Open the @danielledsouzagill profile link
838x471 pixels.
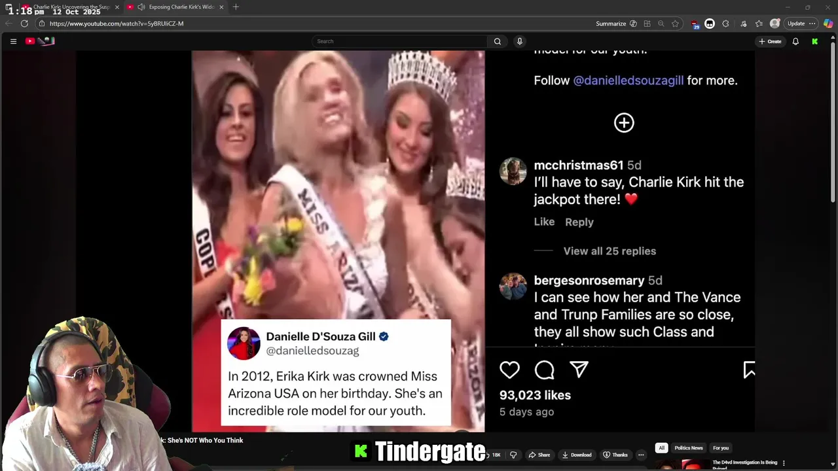[x=628, y=80]
